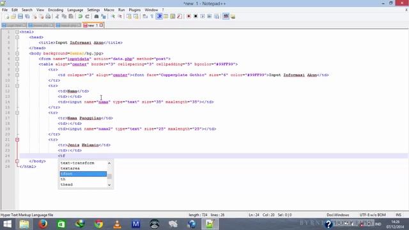Click autocomplete list scroll-up arrow

109,164
